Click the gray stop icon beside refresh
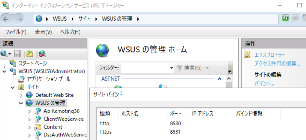The height and width of the screenshot is (140, 306). (295, 18)
